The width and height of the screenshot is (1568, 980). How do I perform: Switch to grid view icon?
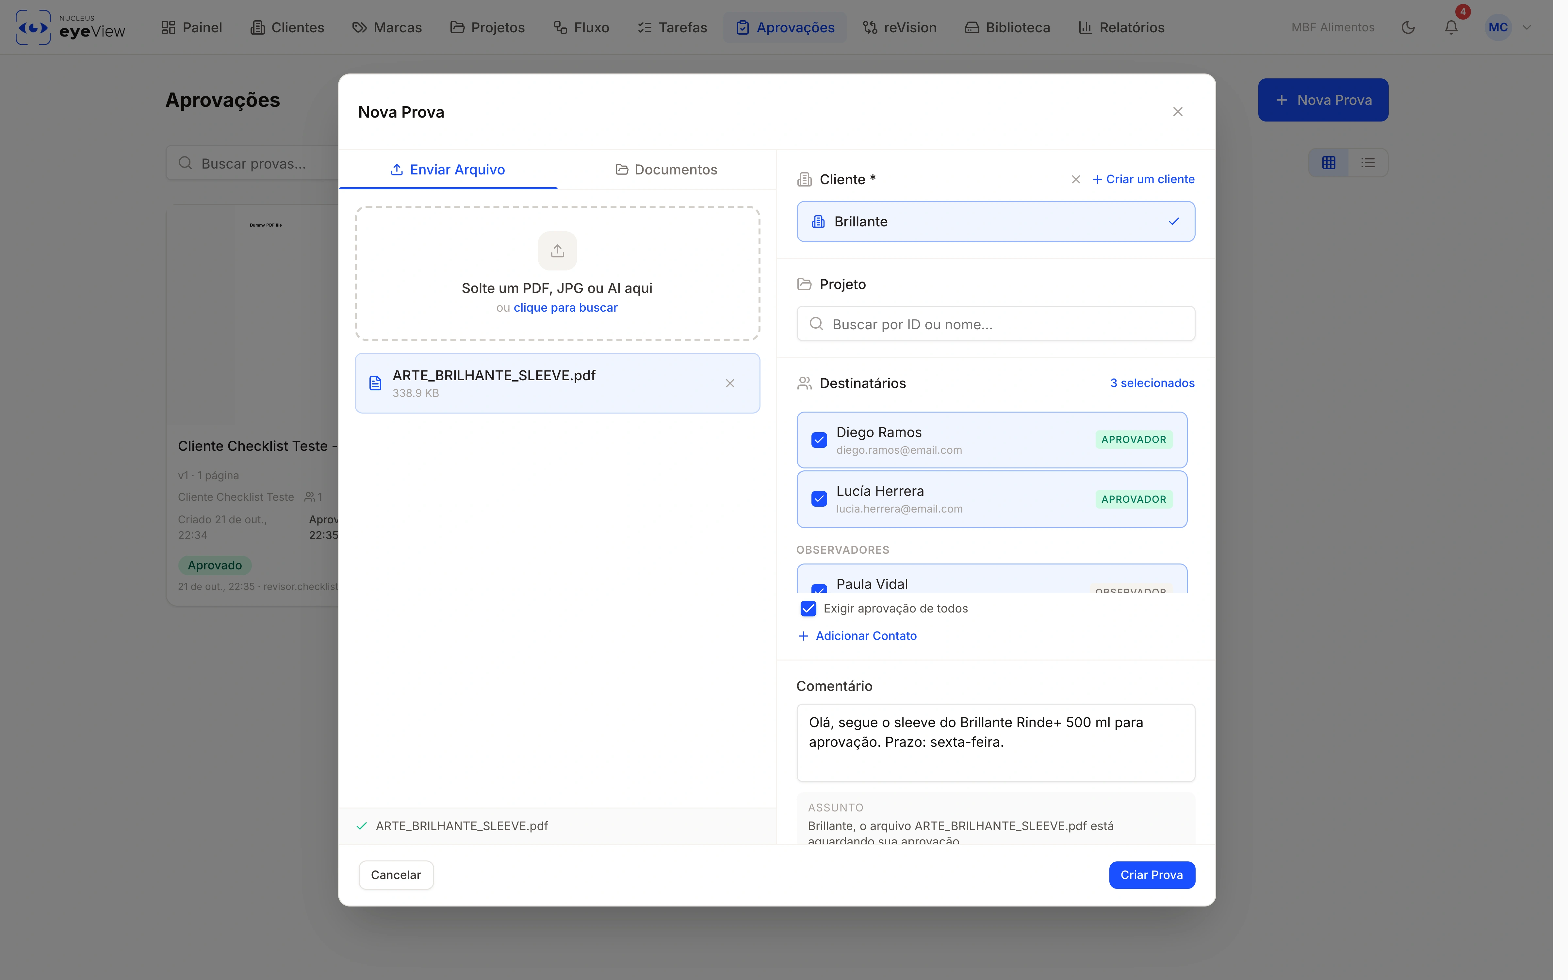click(x=1328, y=163)
